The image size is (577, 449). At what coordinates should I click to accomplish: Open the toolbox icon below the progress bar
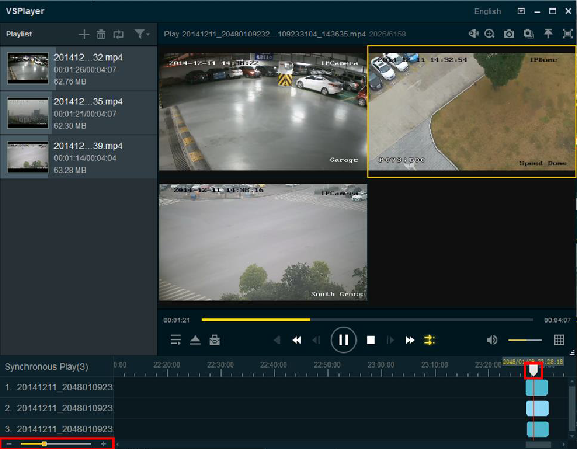pos(214,340)
